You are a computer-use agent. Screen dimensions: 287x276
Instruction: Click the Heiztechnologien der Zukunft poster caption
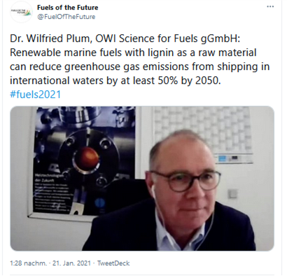click(x=45, y=177)
